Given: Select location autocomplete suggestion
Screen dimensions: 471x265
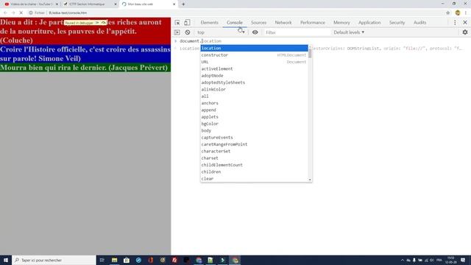Looking at the screenshot, I should coord(254,48).
